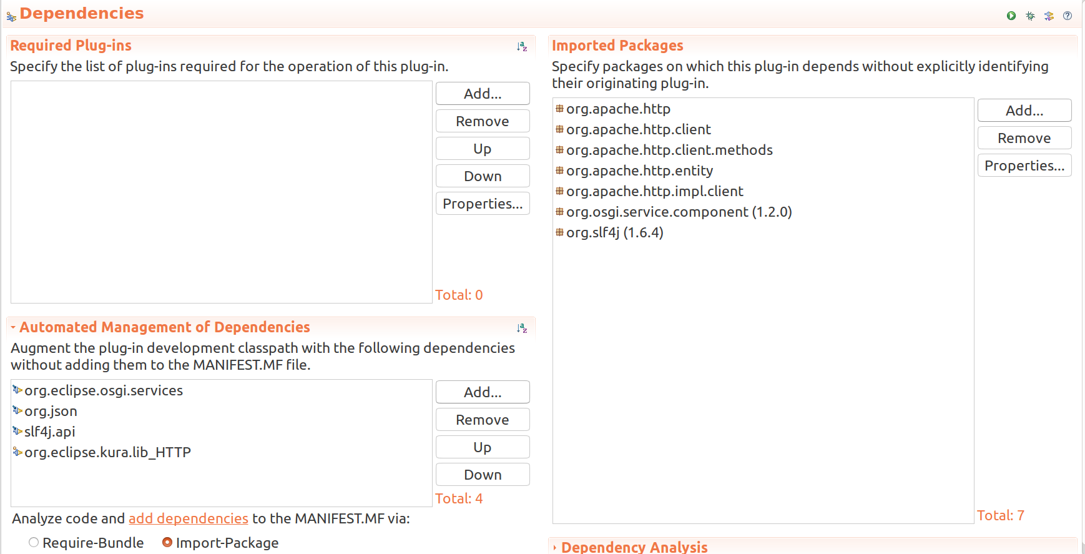Viewport: 1085px width, 554px height.
Task: Click inside the empty Required Plug-ins list
Action: pos(221,192)
